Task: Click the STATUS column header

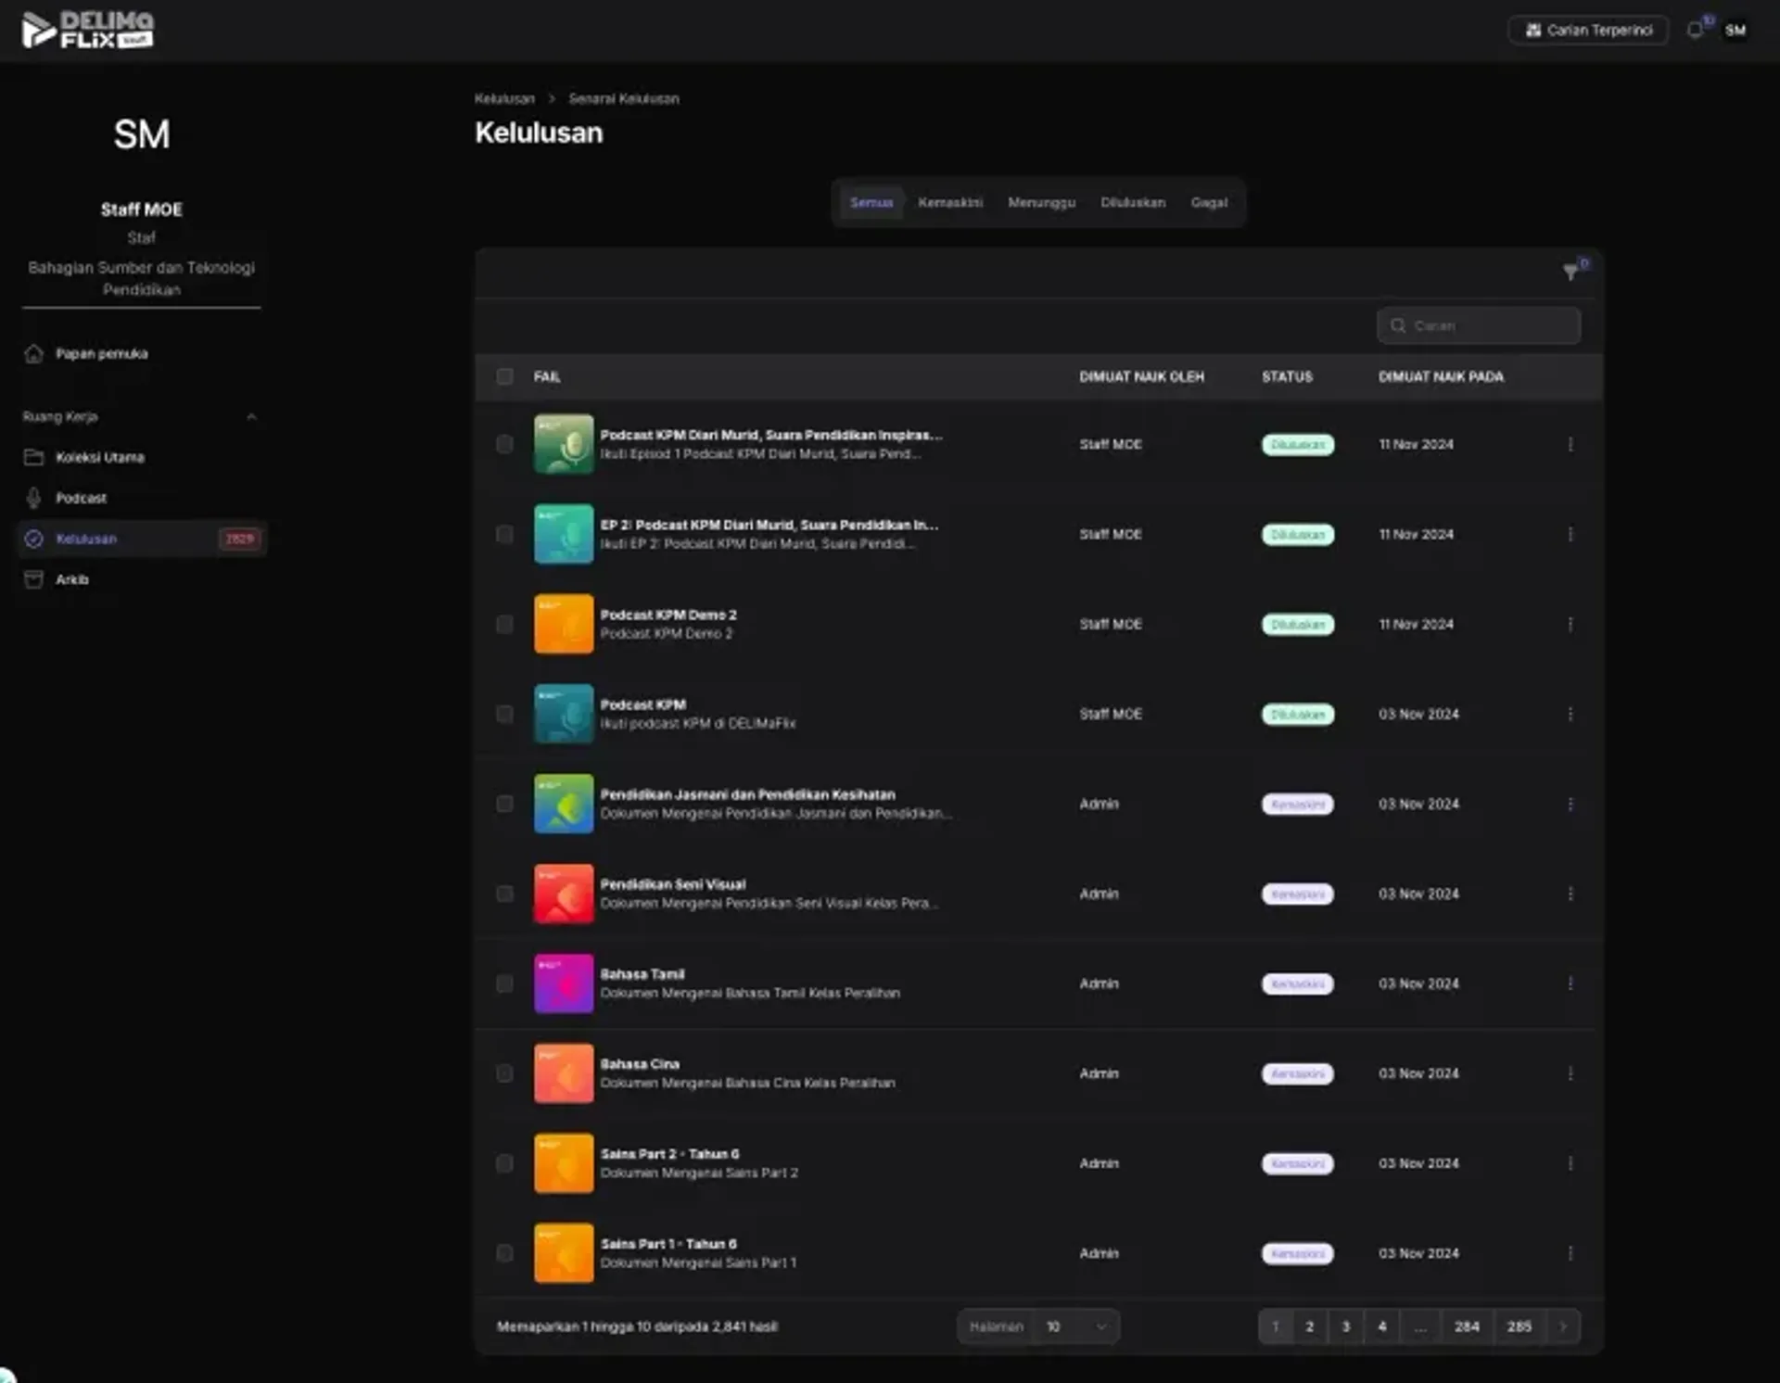Action: 1287,376
